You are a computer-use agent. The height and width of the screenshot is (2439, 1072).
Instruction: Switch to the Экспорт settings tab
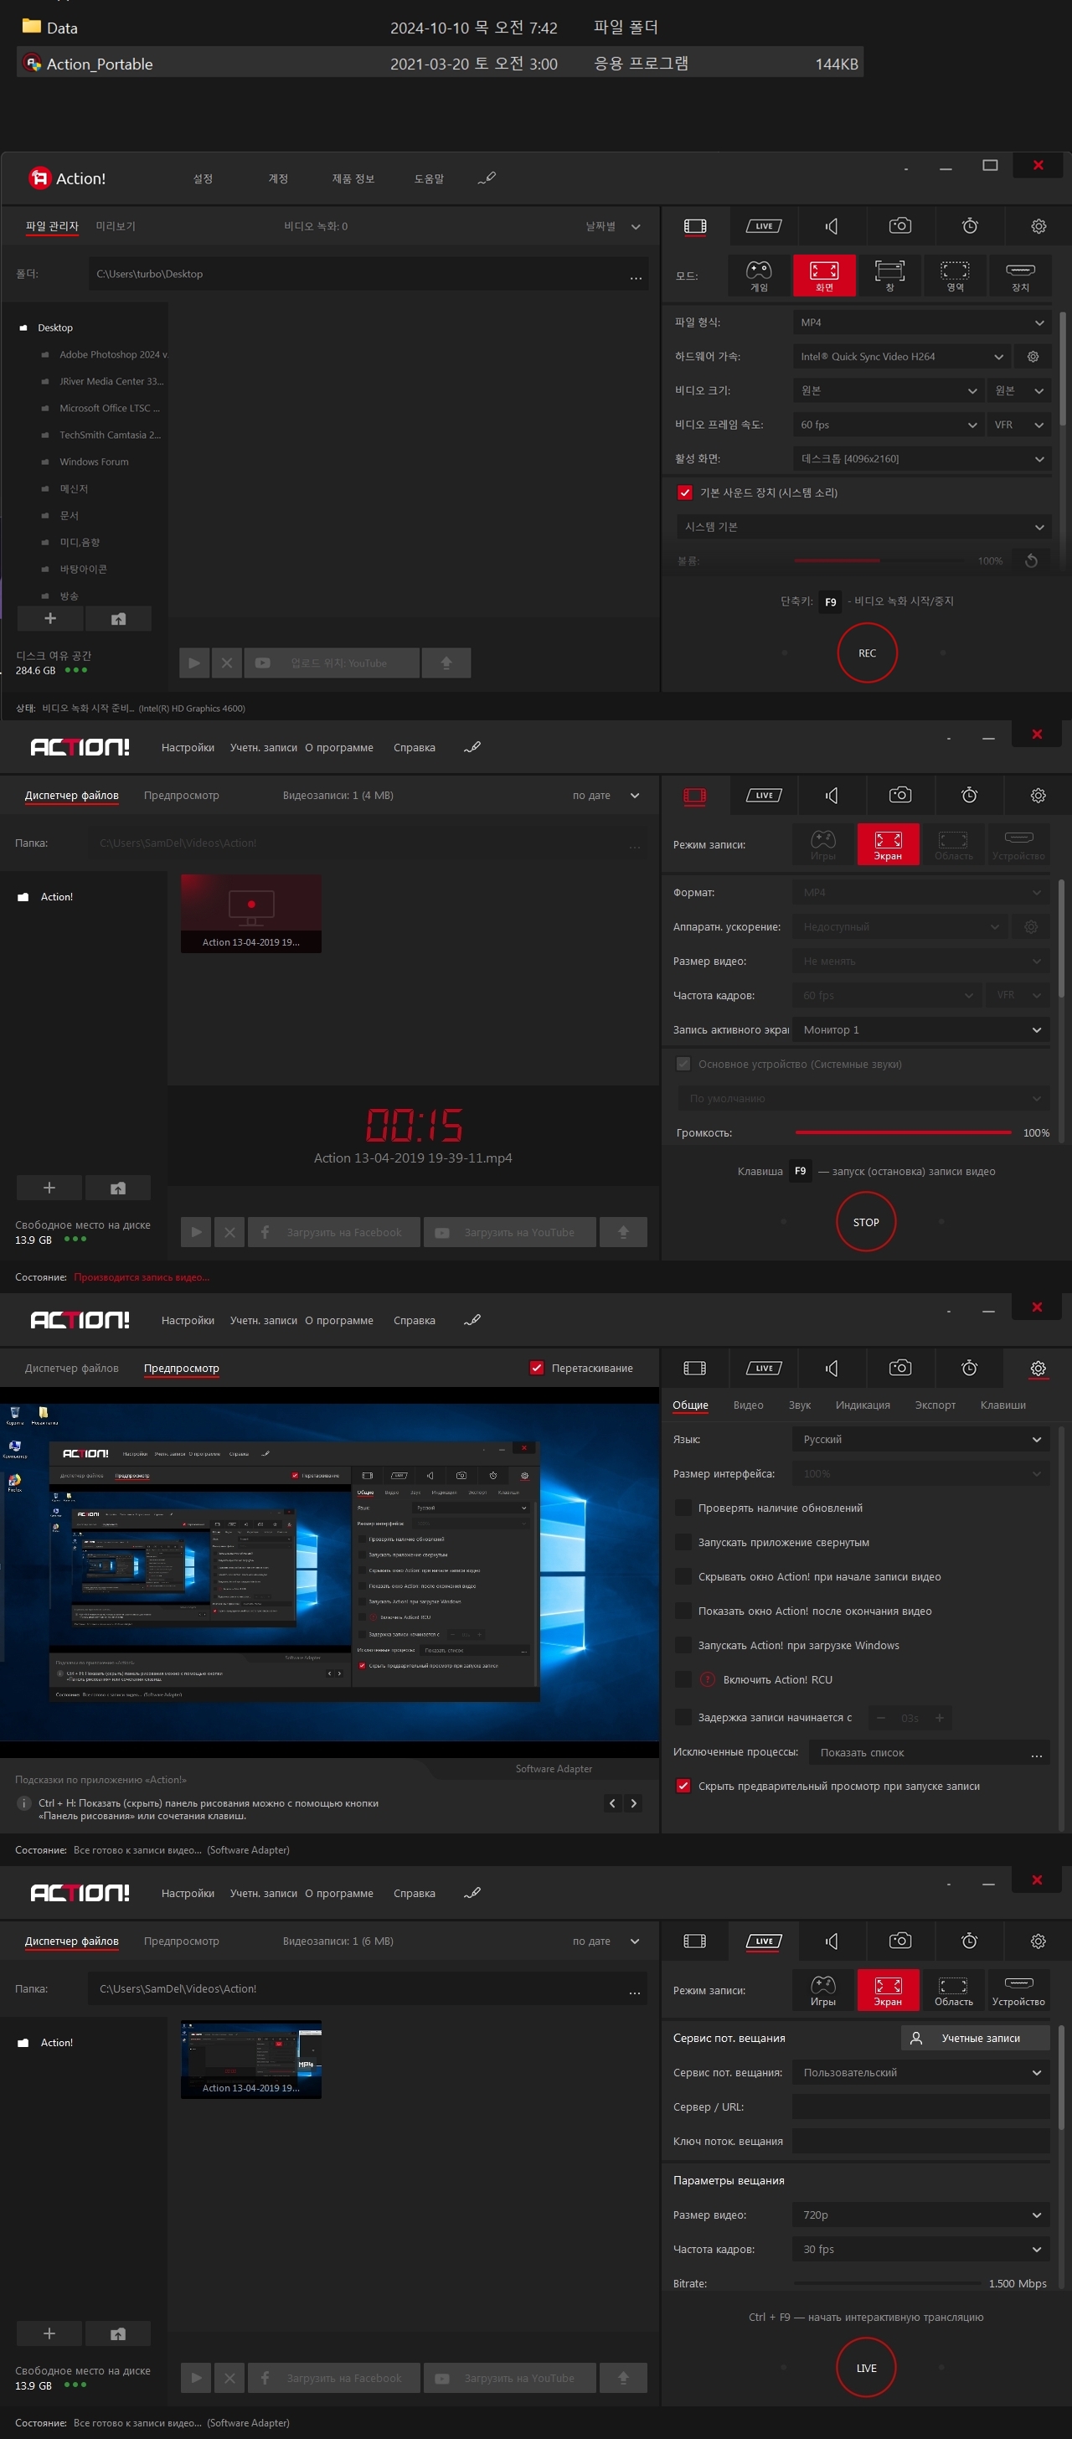[x=935, y=1405]
